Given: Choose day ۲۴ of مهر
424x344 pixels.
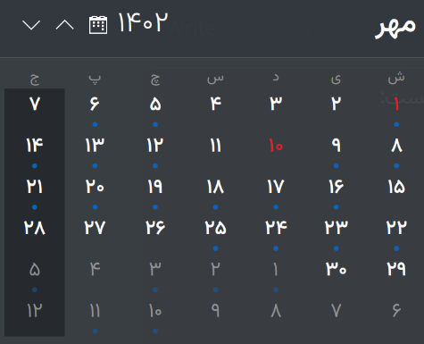Looking at the screenshot, I should click(276, 228).
